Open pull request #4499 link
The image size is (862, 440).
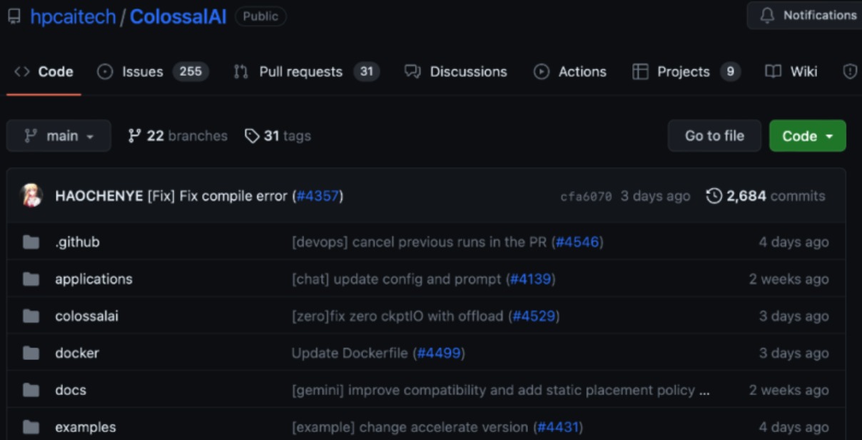tap(439, 354)
